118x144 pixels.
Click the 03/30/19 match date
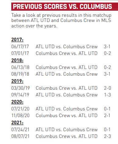click(x=20, y=88)
